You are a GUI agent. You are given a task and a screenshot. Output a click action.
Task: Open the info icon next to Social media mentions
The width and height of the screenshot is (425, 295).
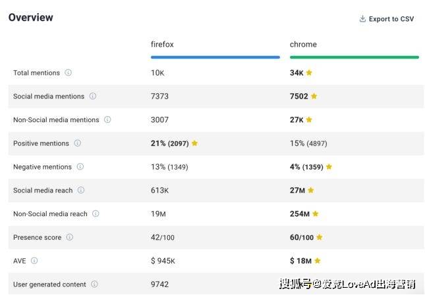(93, 96)
